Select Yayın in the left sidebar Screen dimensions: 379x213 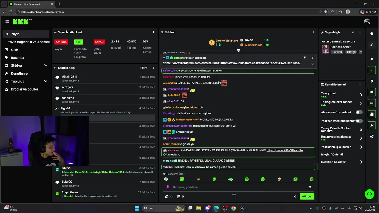(x=26, y=34)
